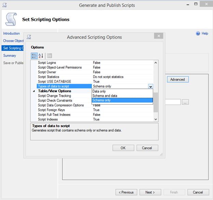Viewport: 213px width, 200px height.
Task: Go to the Next wizard page
Action: (150, 192)
